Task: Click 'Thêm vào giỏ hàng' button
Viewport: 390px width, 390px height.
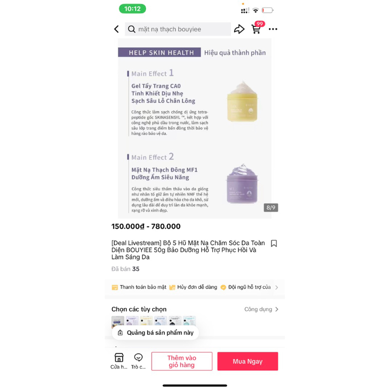Action: click(182, 361)
